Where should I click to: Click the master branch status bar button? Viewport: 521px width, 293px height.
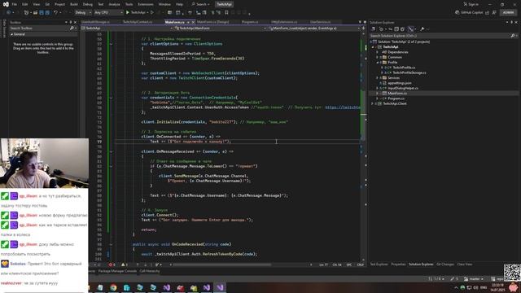point(474,279)
